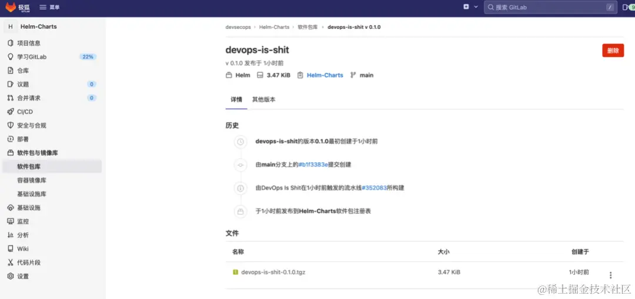
Task: Click the 监控 monitor icon
Action: (x=11, y=221)
